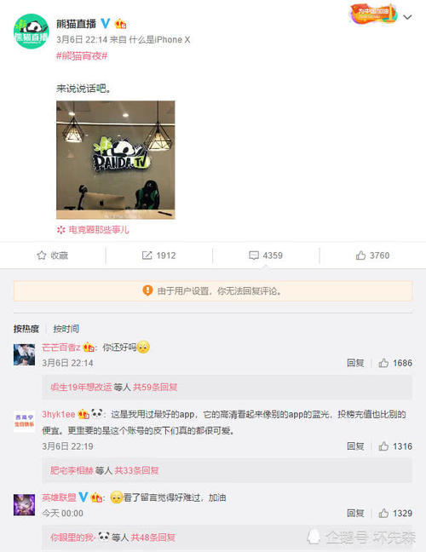Like 英雄联盟's comment with 1329 likes
Screen dimensions: 426x552
coord(383,513)
